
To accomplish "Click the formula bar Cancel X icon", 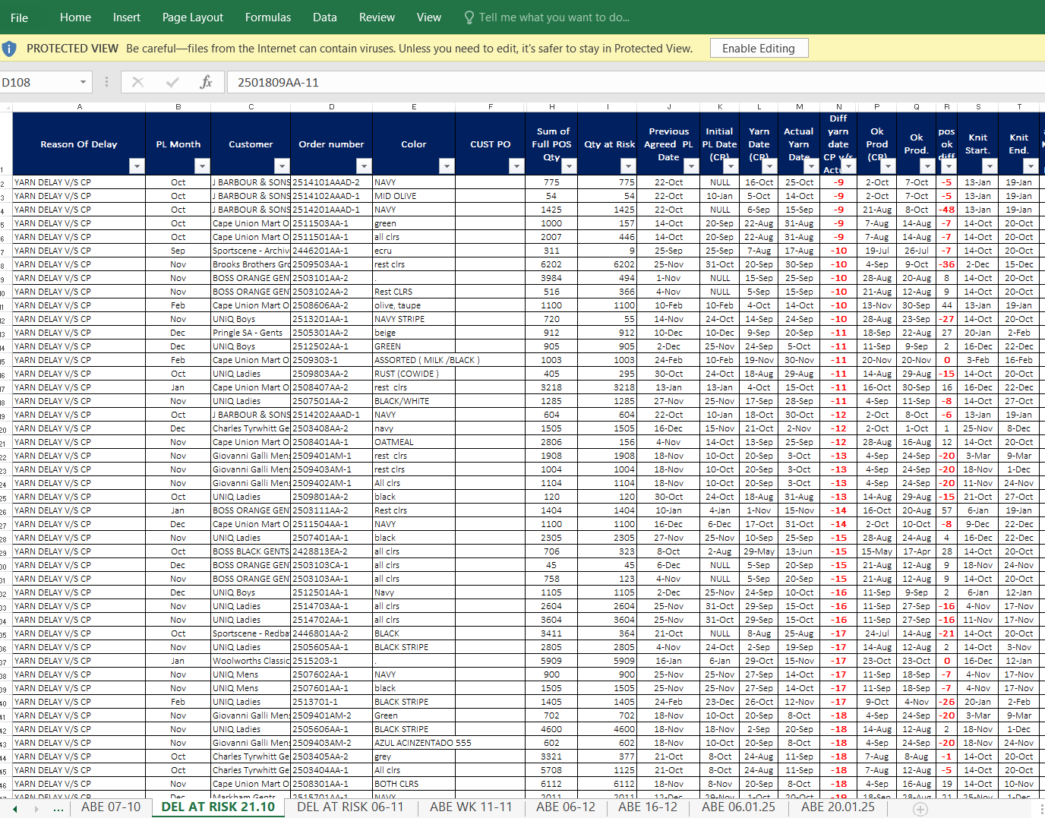I will tap(137, 82).
